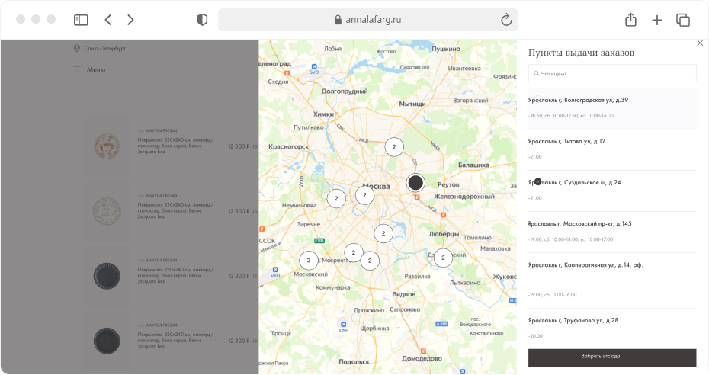The image size is (709, 375).
Task: Open the Share menu in Safari
Action: pyautogui.click(x=630, y=20)
